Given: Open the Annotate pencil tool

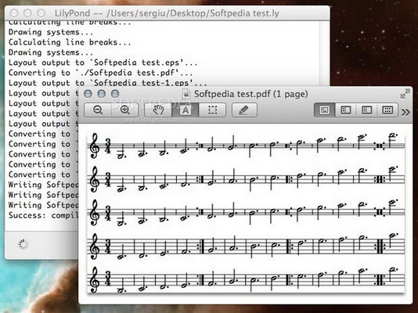Looking at the screenshot, I should 244,110.
